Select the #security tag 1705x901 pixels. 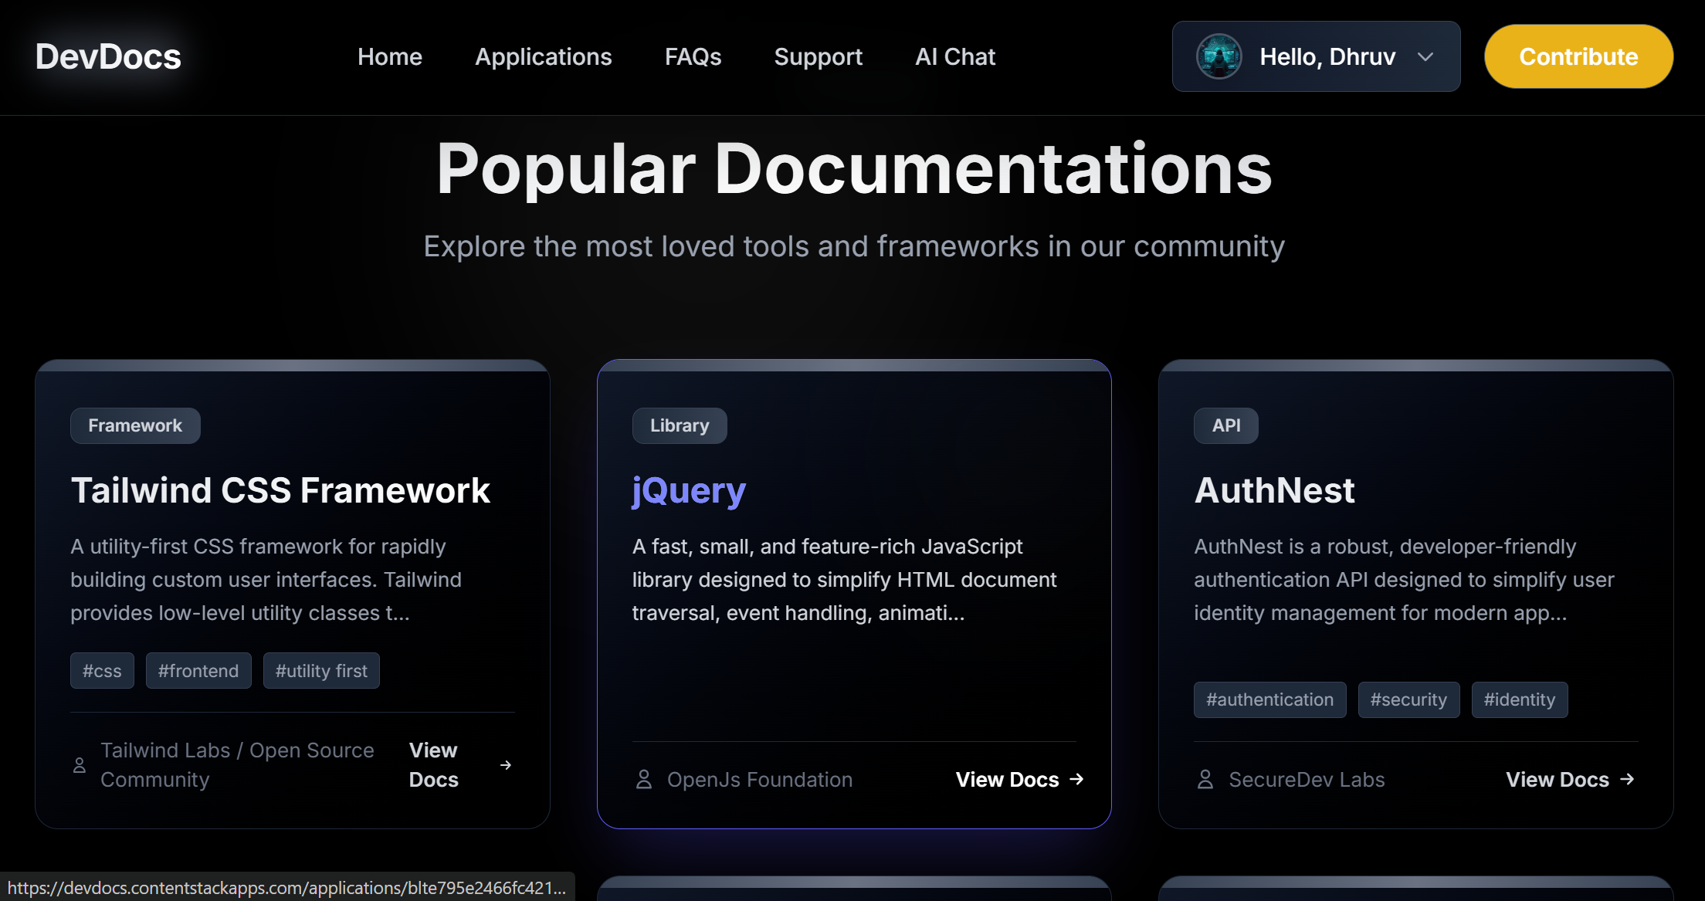point(1408,699)
